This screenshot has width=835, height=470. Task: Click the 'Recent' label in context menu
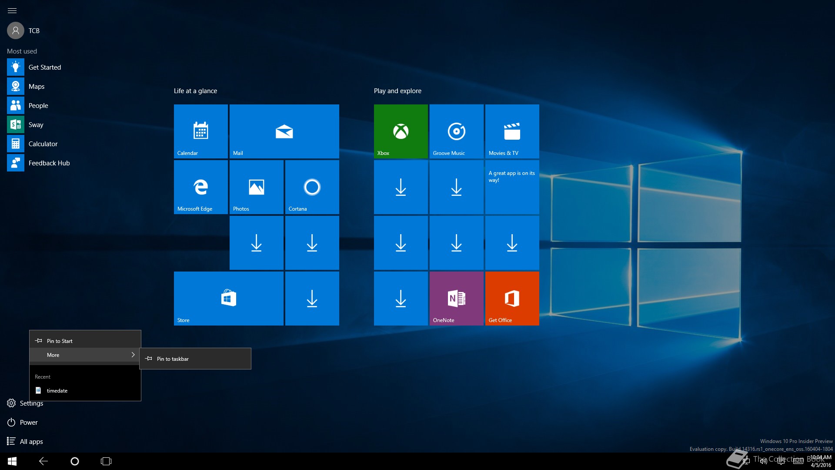point(43,377)
